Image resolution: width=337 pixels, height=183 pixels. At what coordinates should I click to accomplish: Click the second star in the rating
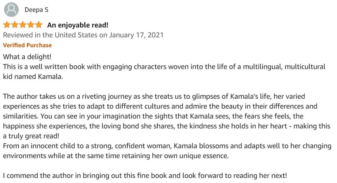(x=15, y=25)
